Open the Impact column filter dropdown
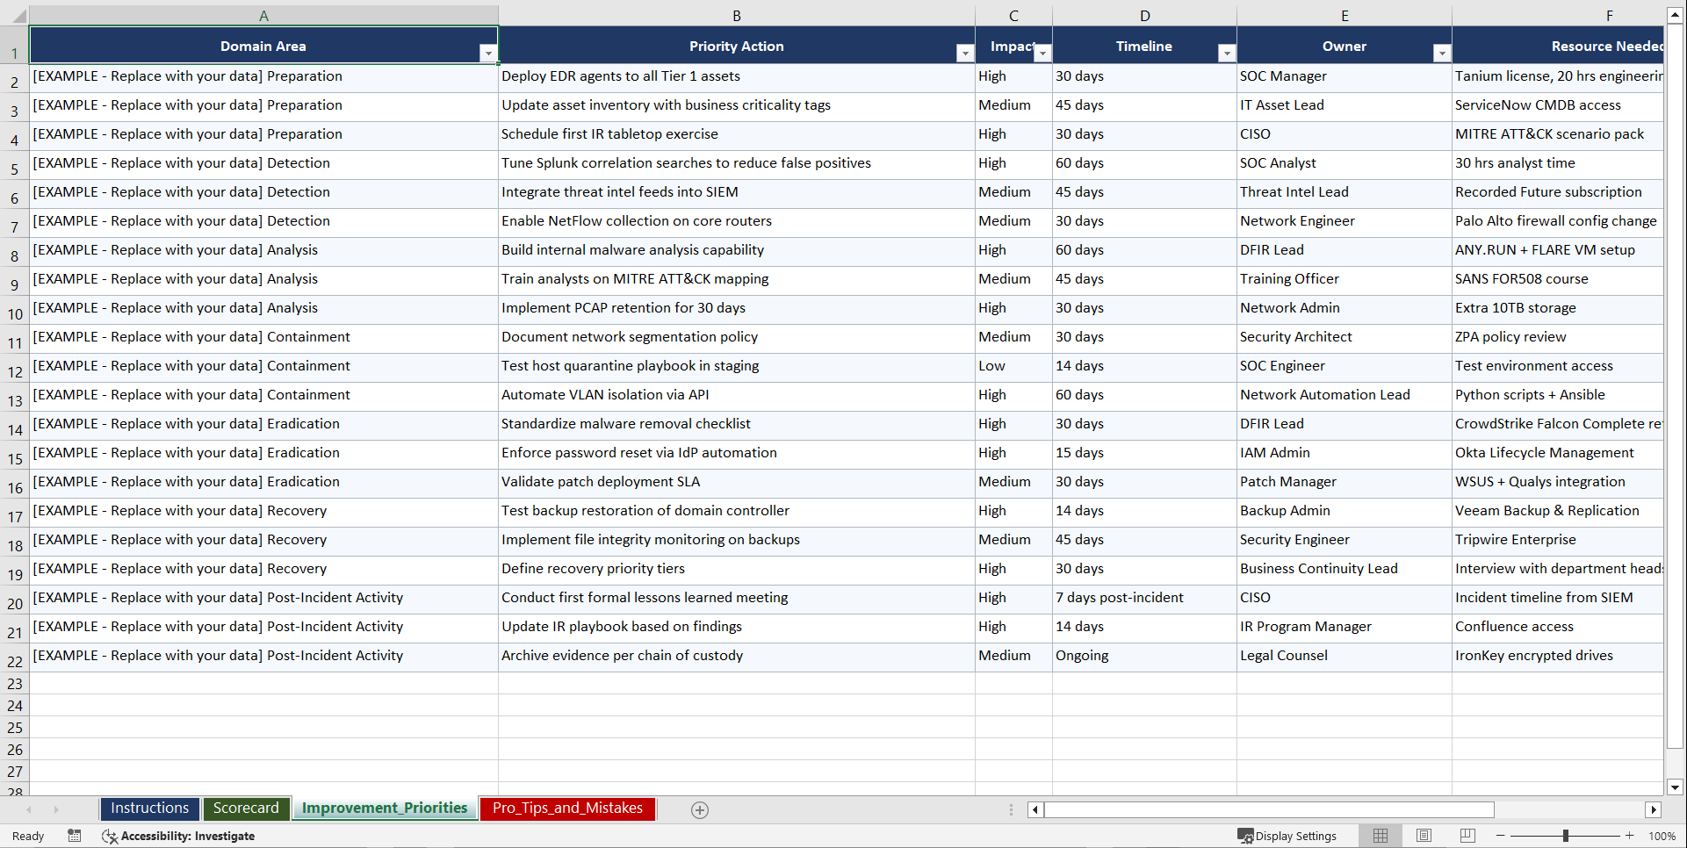This screenshot has height=848, width=1687. [1042, 53]
